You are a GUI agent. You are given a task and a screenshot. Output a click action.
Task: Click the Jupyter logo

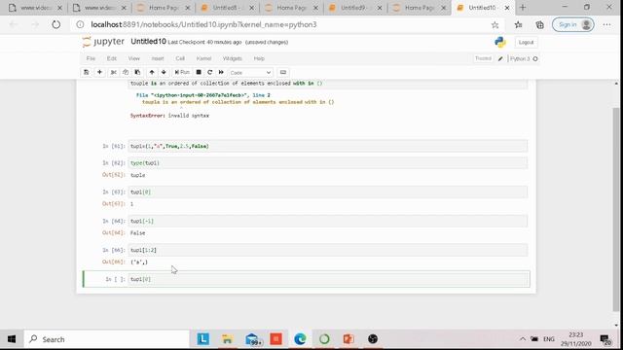(x=103, y=42)
